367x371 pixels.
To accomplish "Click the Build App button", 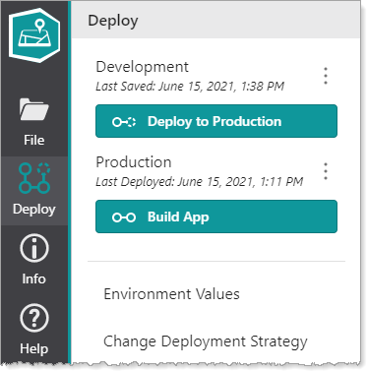I will (216, 216).
